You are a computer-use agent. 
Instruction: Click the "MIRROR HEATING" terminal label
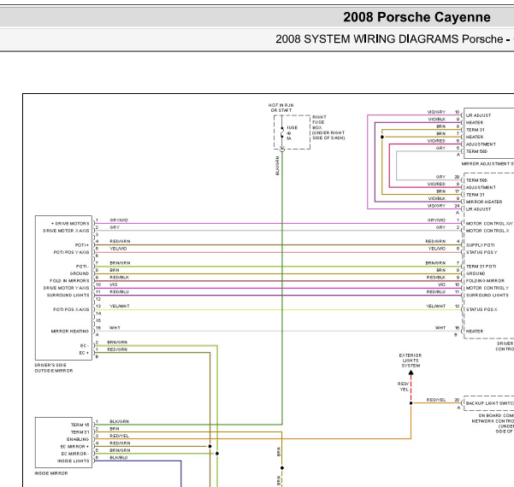pos(70,332)
